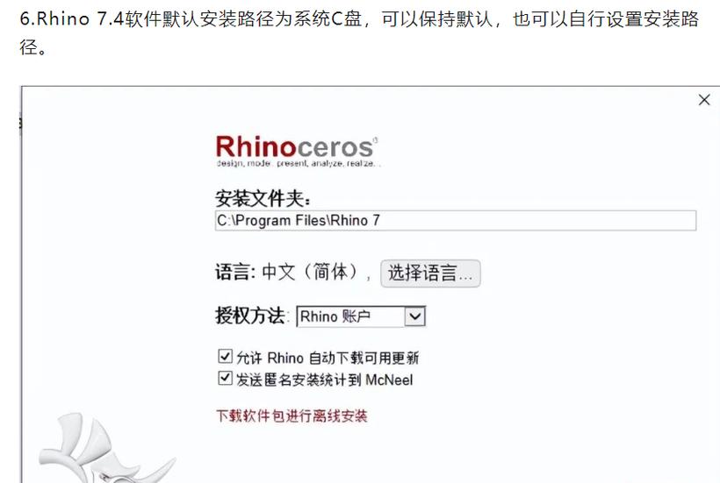Open the Rhino 账户 combo box
Image resolution: width=720 pixels, height=483 pixels.
[361, 316]
